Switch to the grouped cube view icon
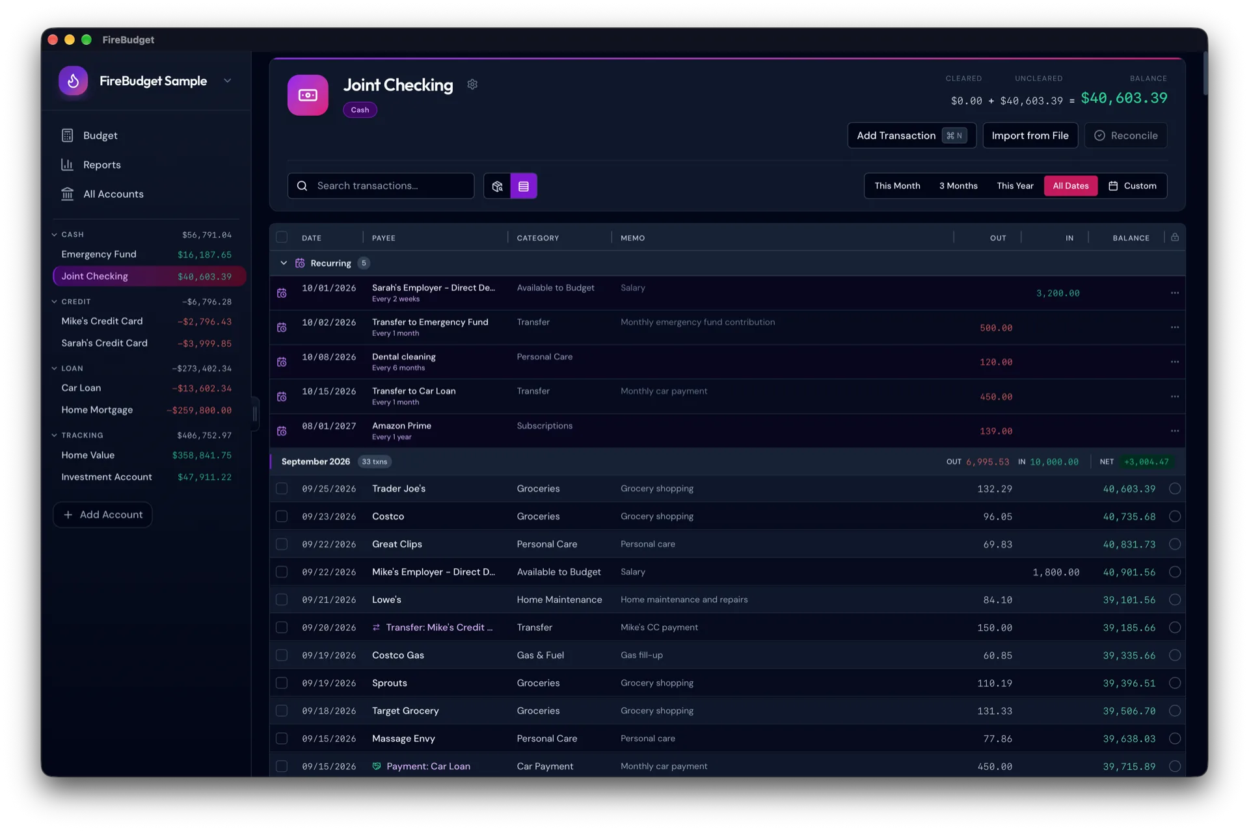The image size is (1249, 831). point(497,186)
